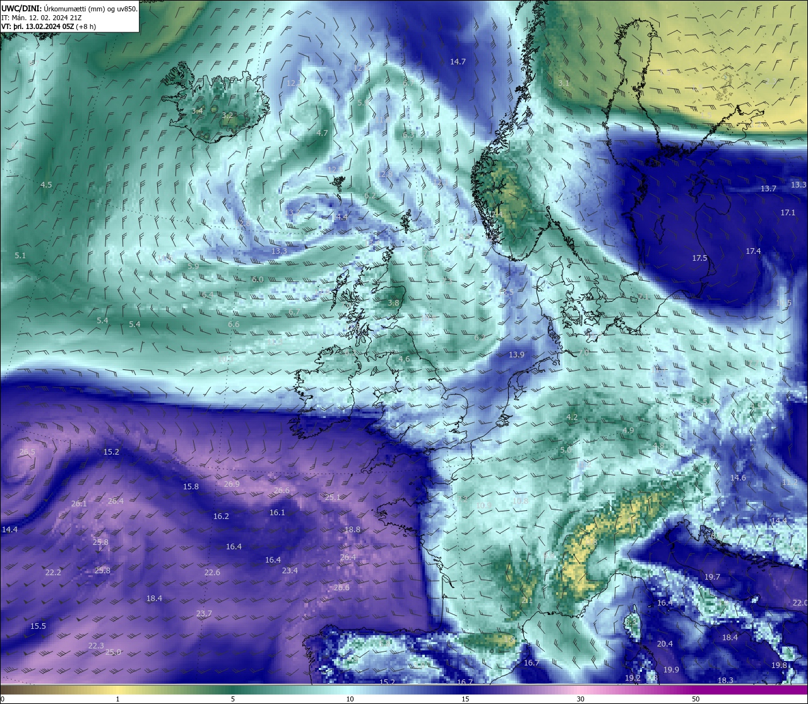Click the 3.8 value over Scotland
808x704 pixels.
coord(393,303)
